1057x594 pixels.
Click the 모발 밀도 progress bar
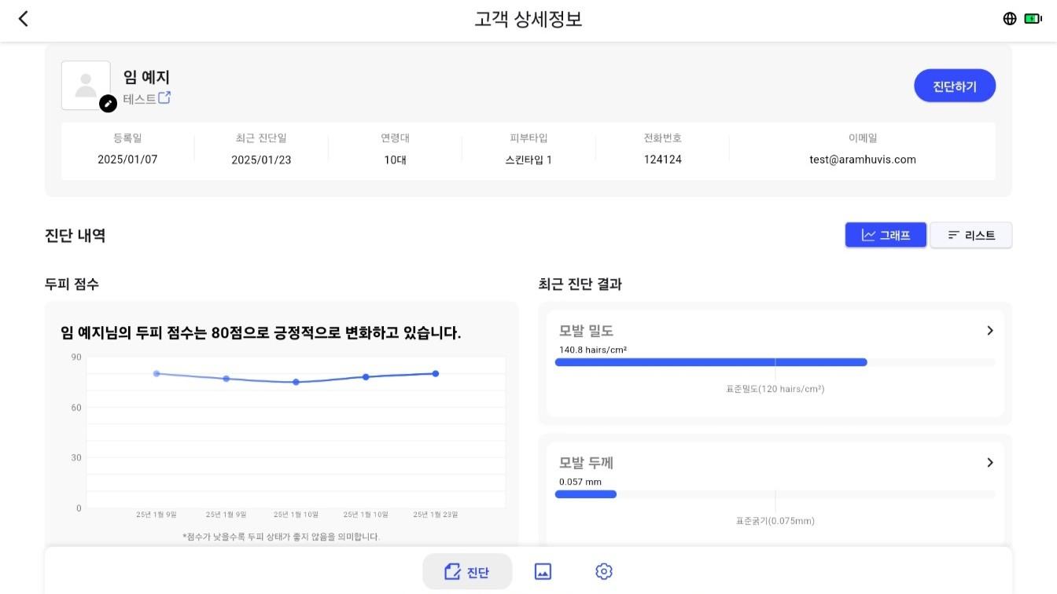775,362
